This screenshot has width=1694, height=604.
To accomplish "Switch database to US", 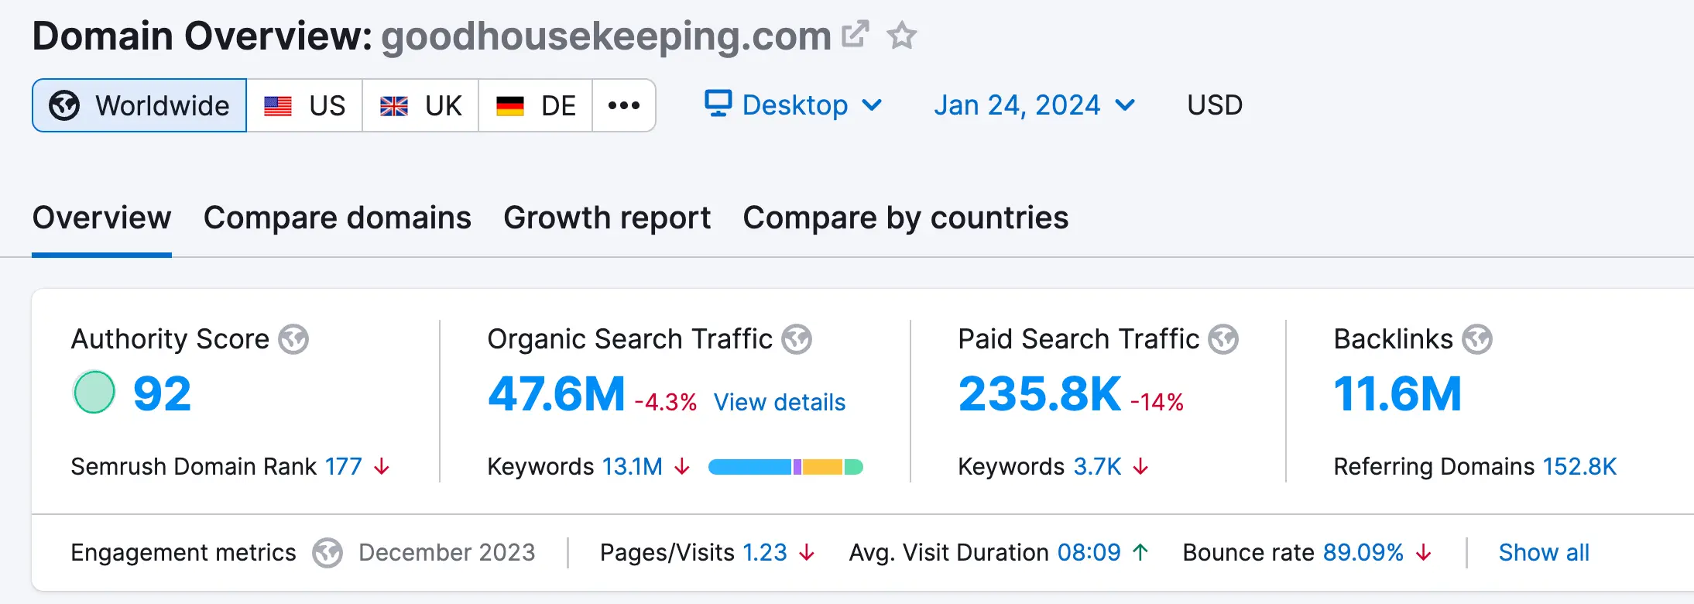I will 304,105.
